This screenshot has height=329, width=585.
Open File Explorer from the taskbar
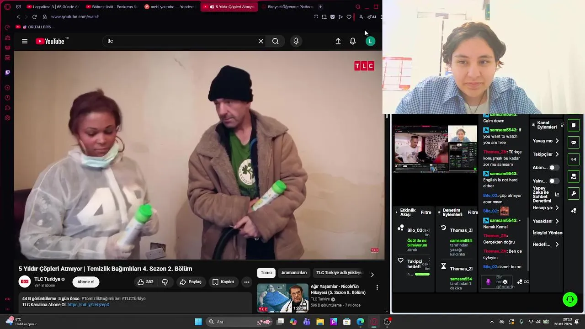pyautogui.click(x=320, y=322)
